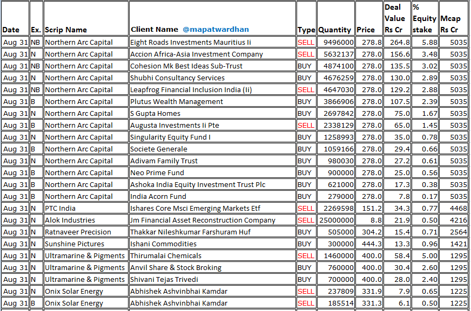The height and width of the screenshot is (311, 471).
Task: Click Ratnaveer Precision scrip name cell
Action: tap(86, 232)
